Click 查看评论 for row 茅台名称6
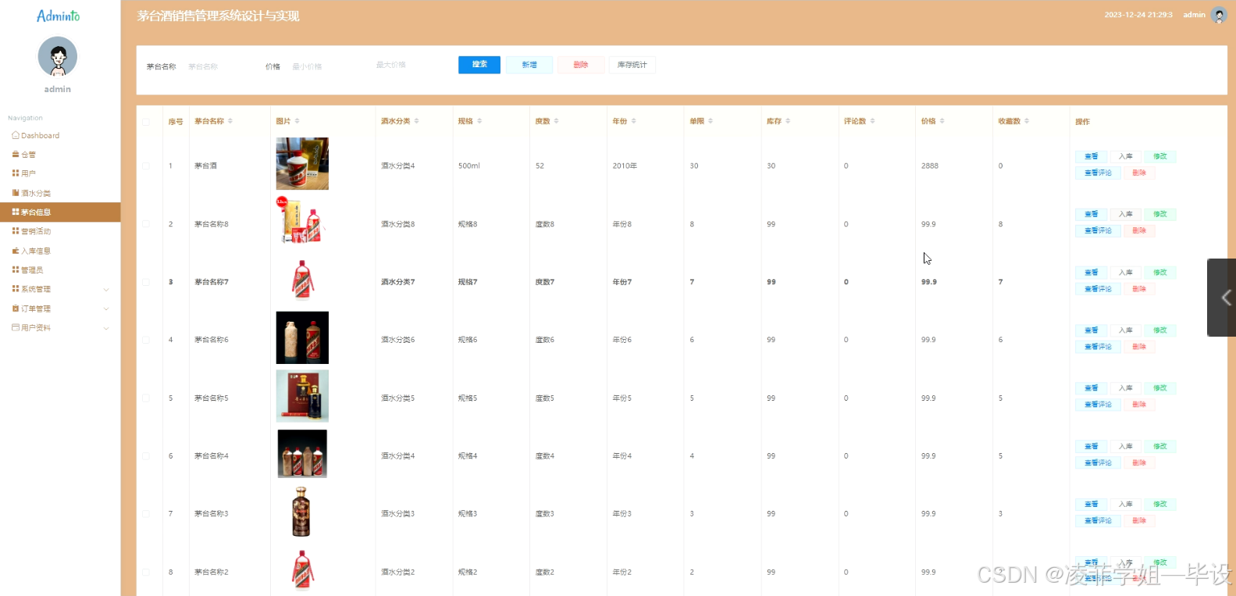The image size is (1236, 596). (1098, 347)
